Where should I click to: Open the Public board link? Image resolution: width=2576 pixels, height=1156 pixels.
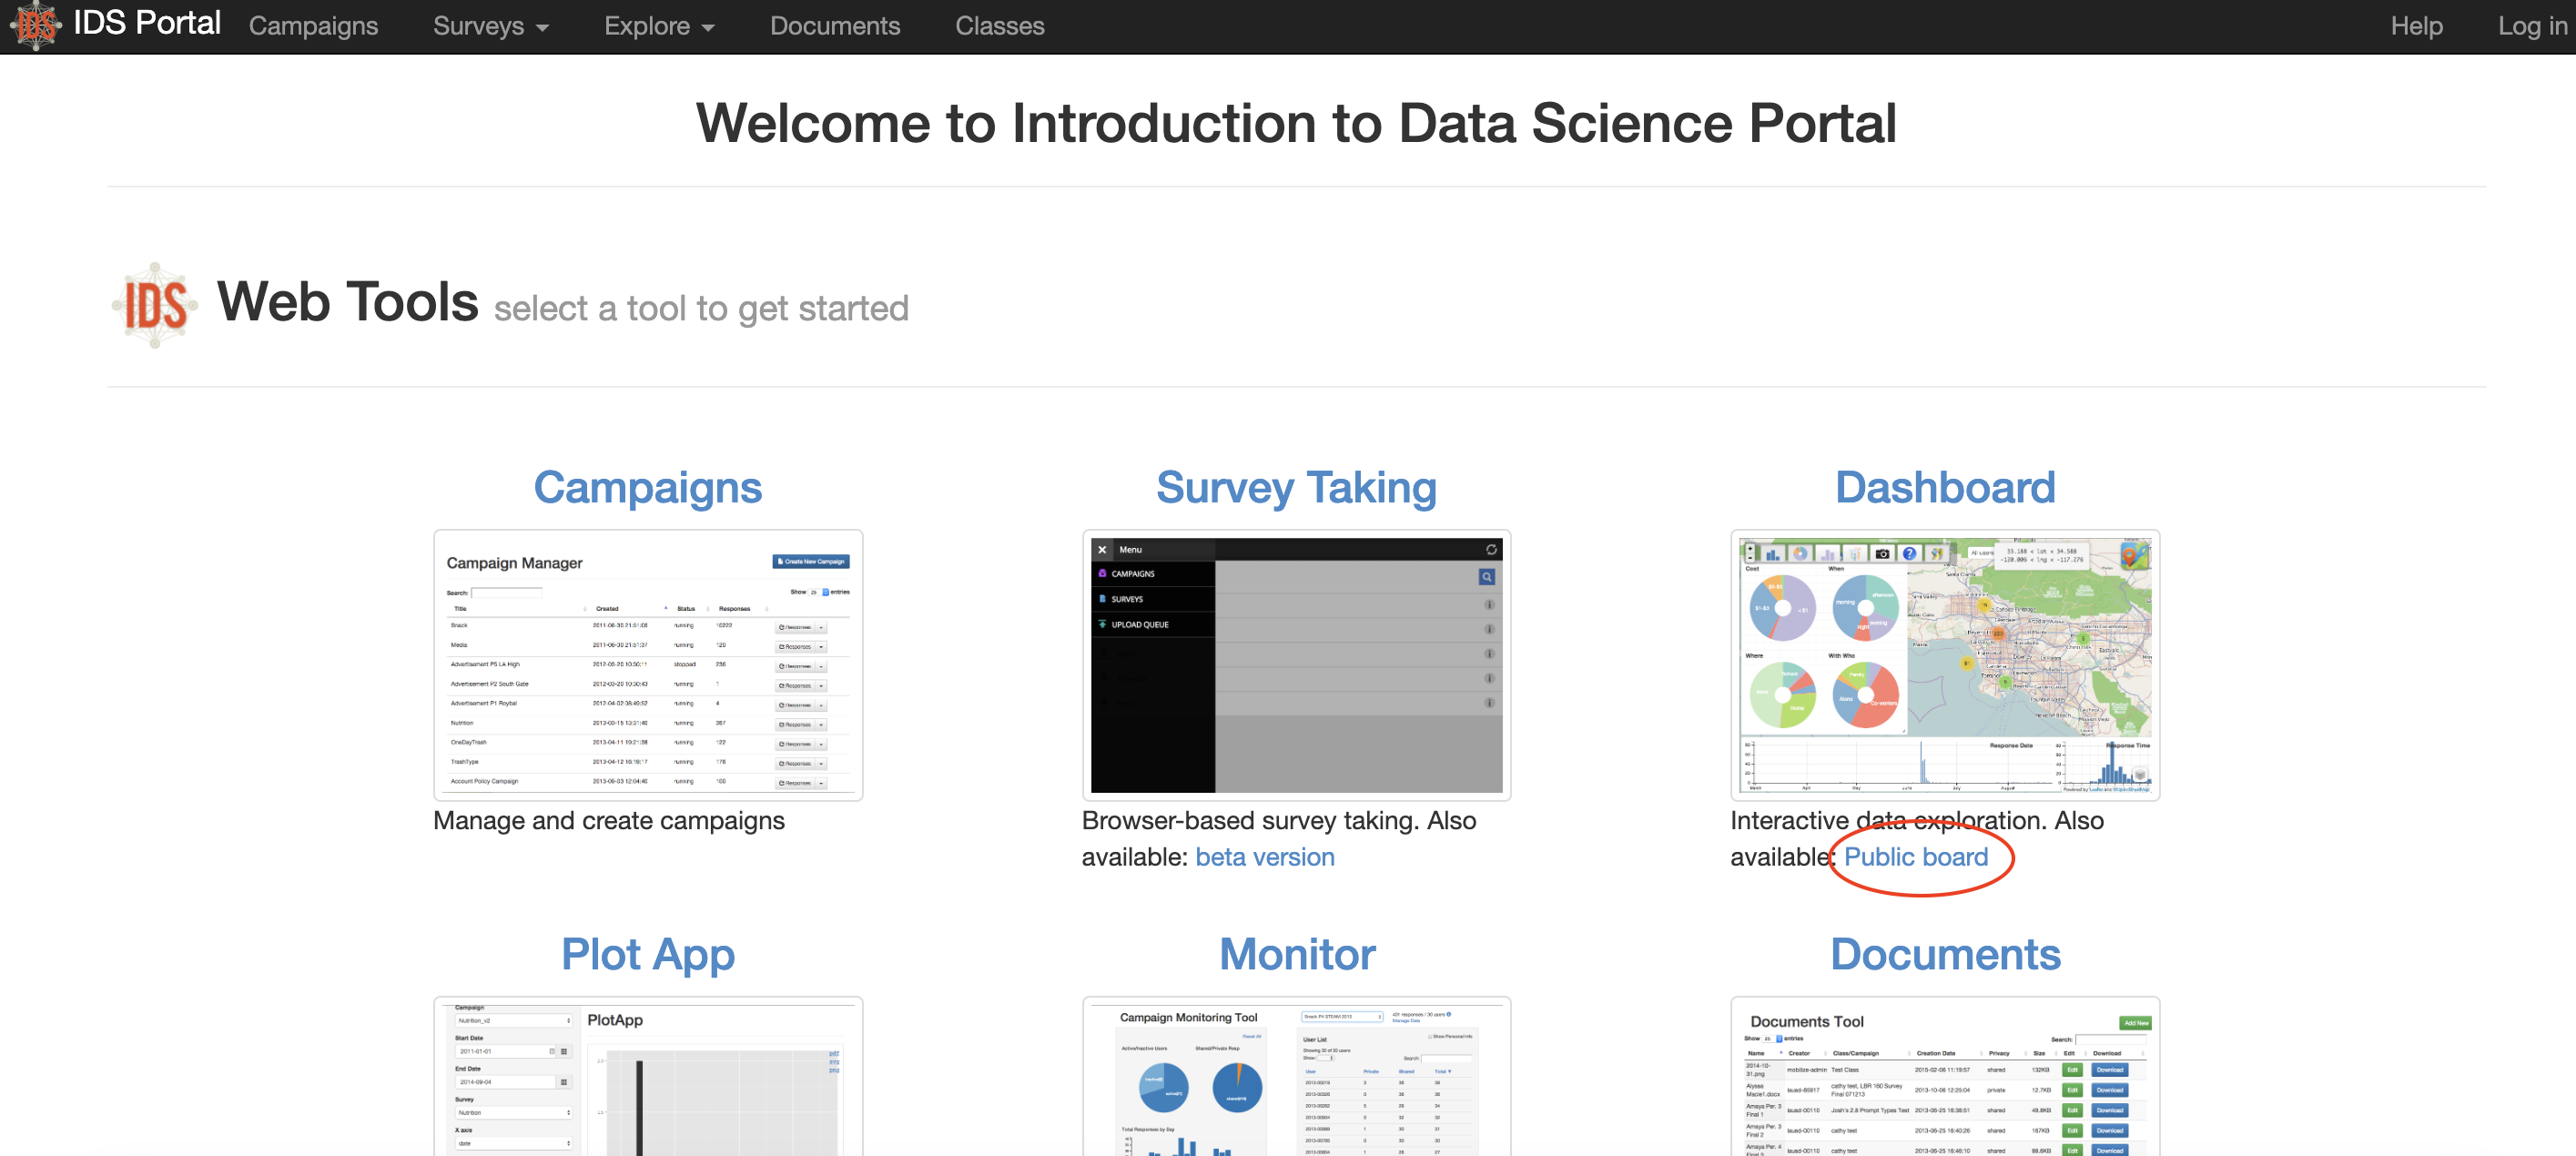click(x=1915, y=857)
